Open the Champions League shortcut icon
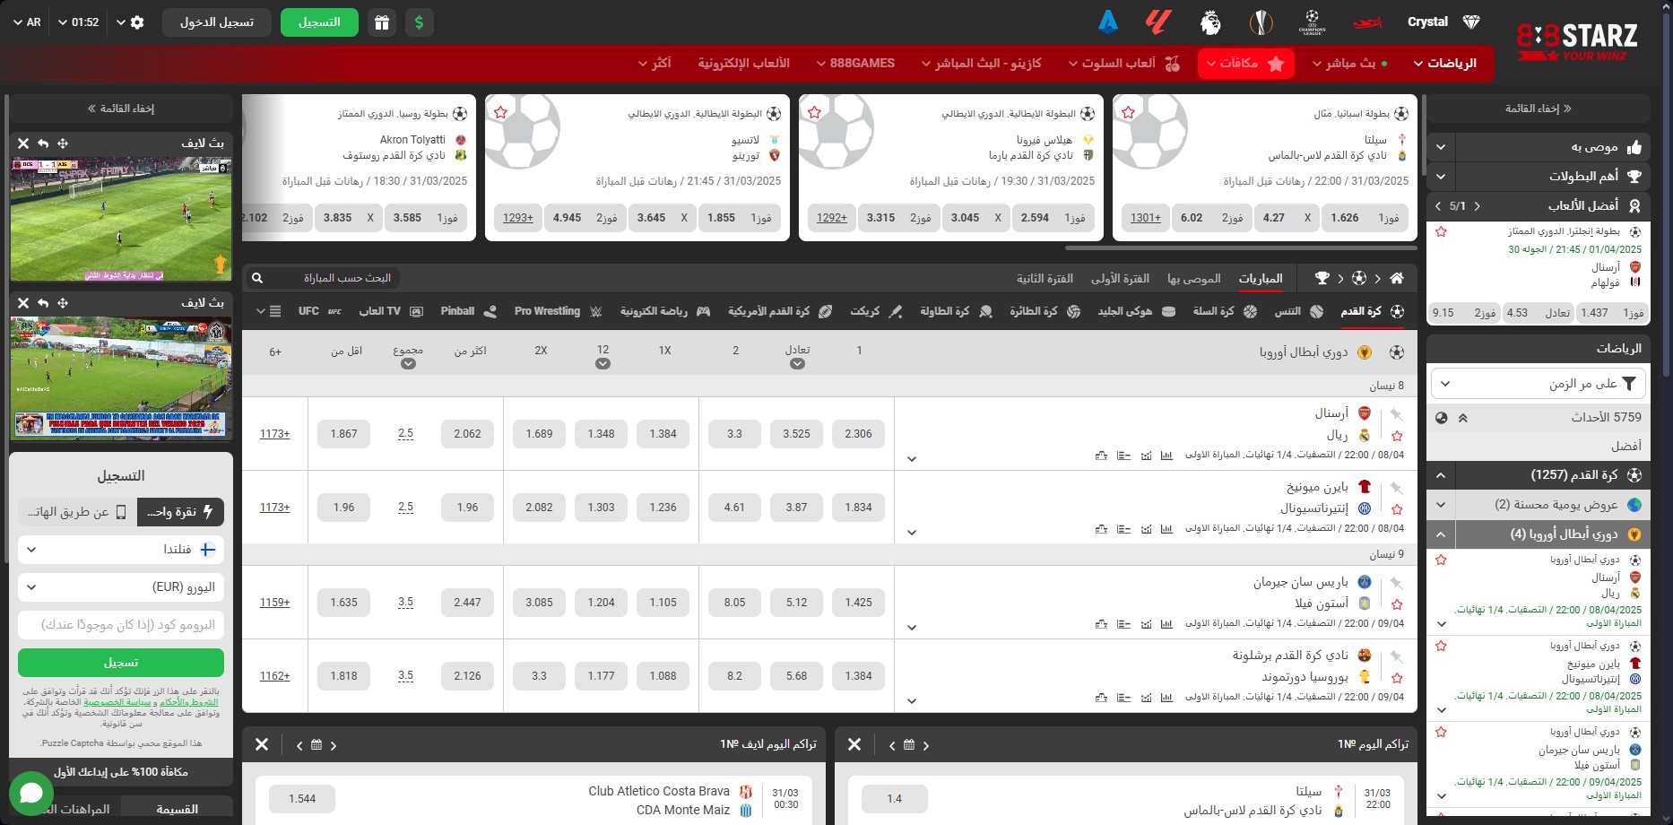Screen dimensions: 1673x825 point(1312,22)
